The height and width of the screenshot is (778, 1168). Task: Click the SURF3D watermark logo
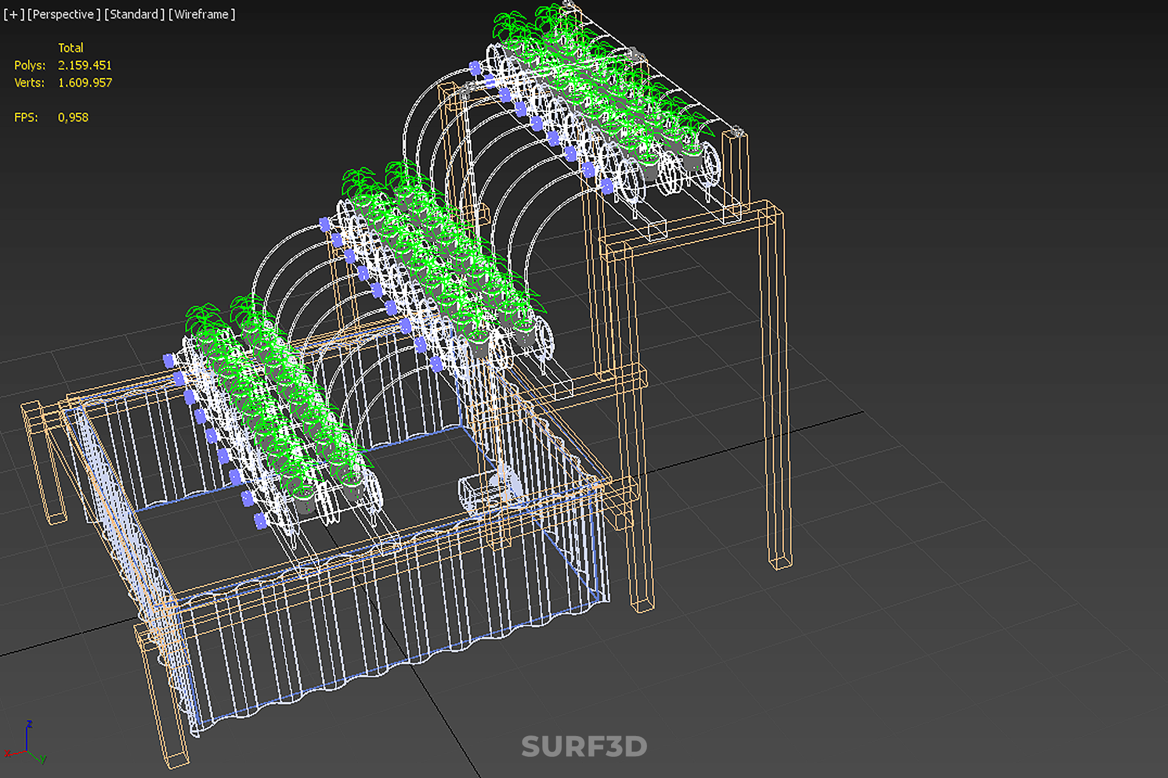584,746
